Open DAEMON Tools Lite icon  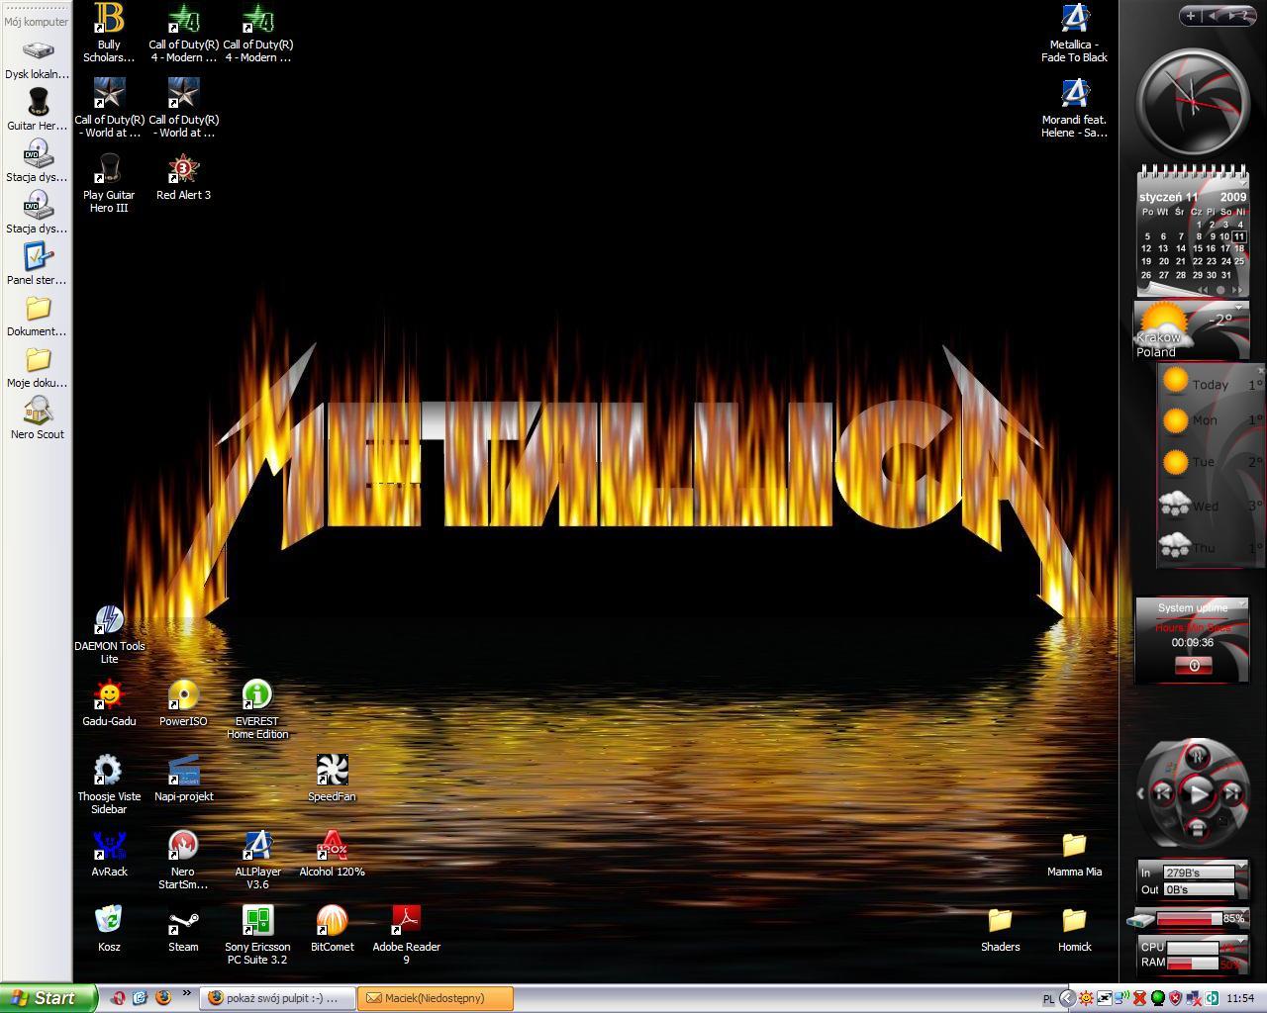point(109,635)
